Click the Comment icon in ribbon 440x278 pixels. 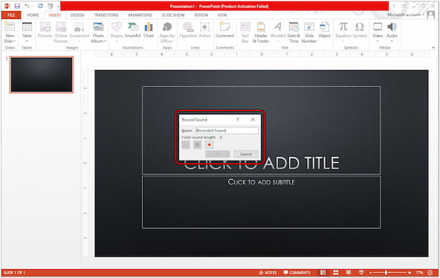[225, 30]
